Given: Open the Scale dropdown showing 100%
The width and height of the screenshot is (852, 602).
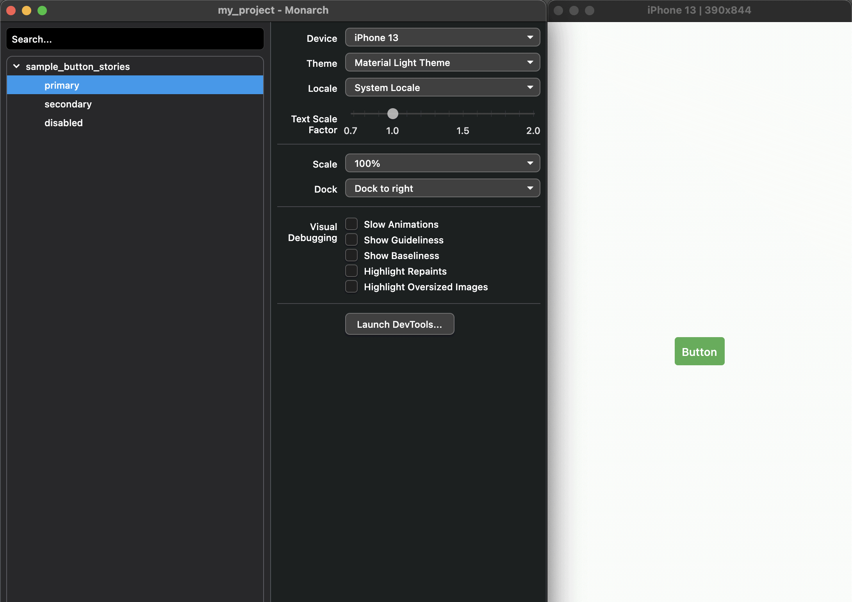Looking at the screenshot, I should pos(442,163).
